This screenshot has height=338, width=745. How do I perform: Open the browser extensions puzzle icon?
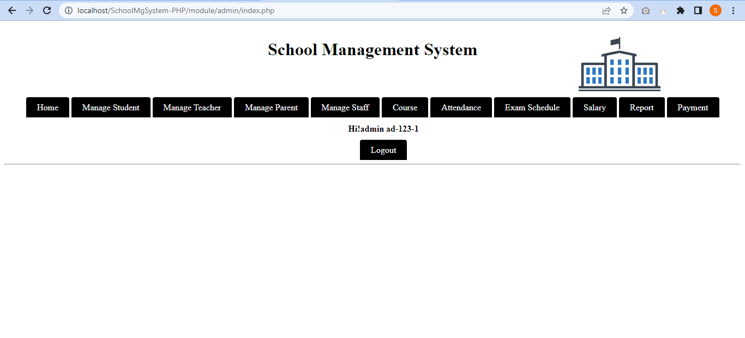coord(680,10)
